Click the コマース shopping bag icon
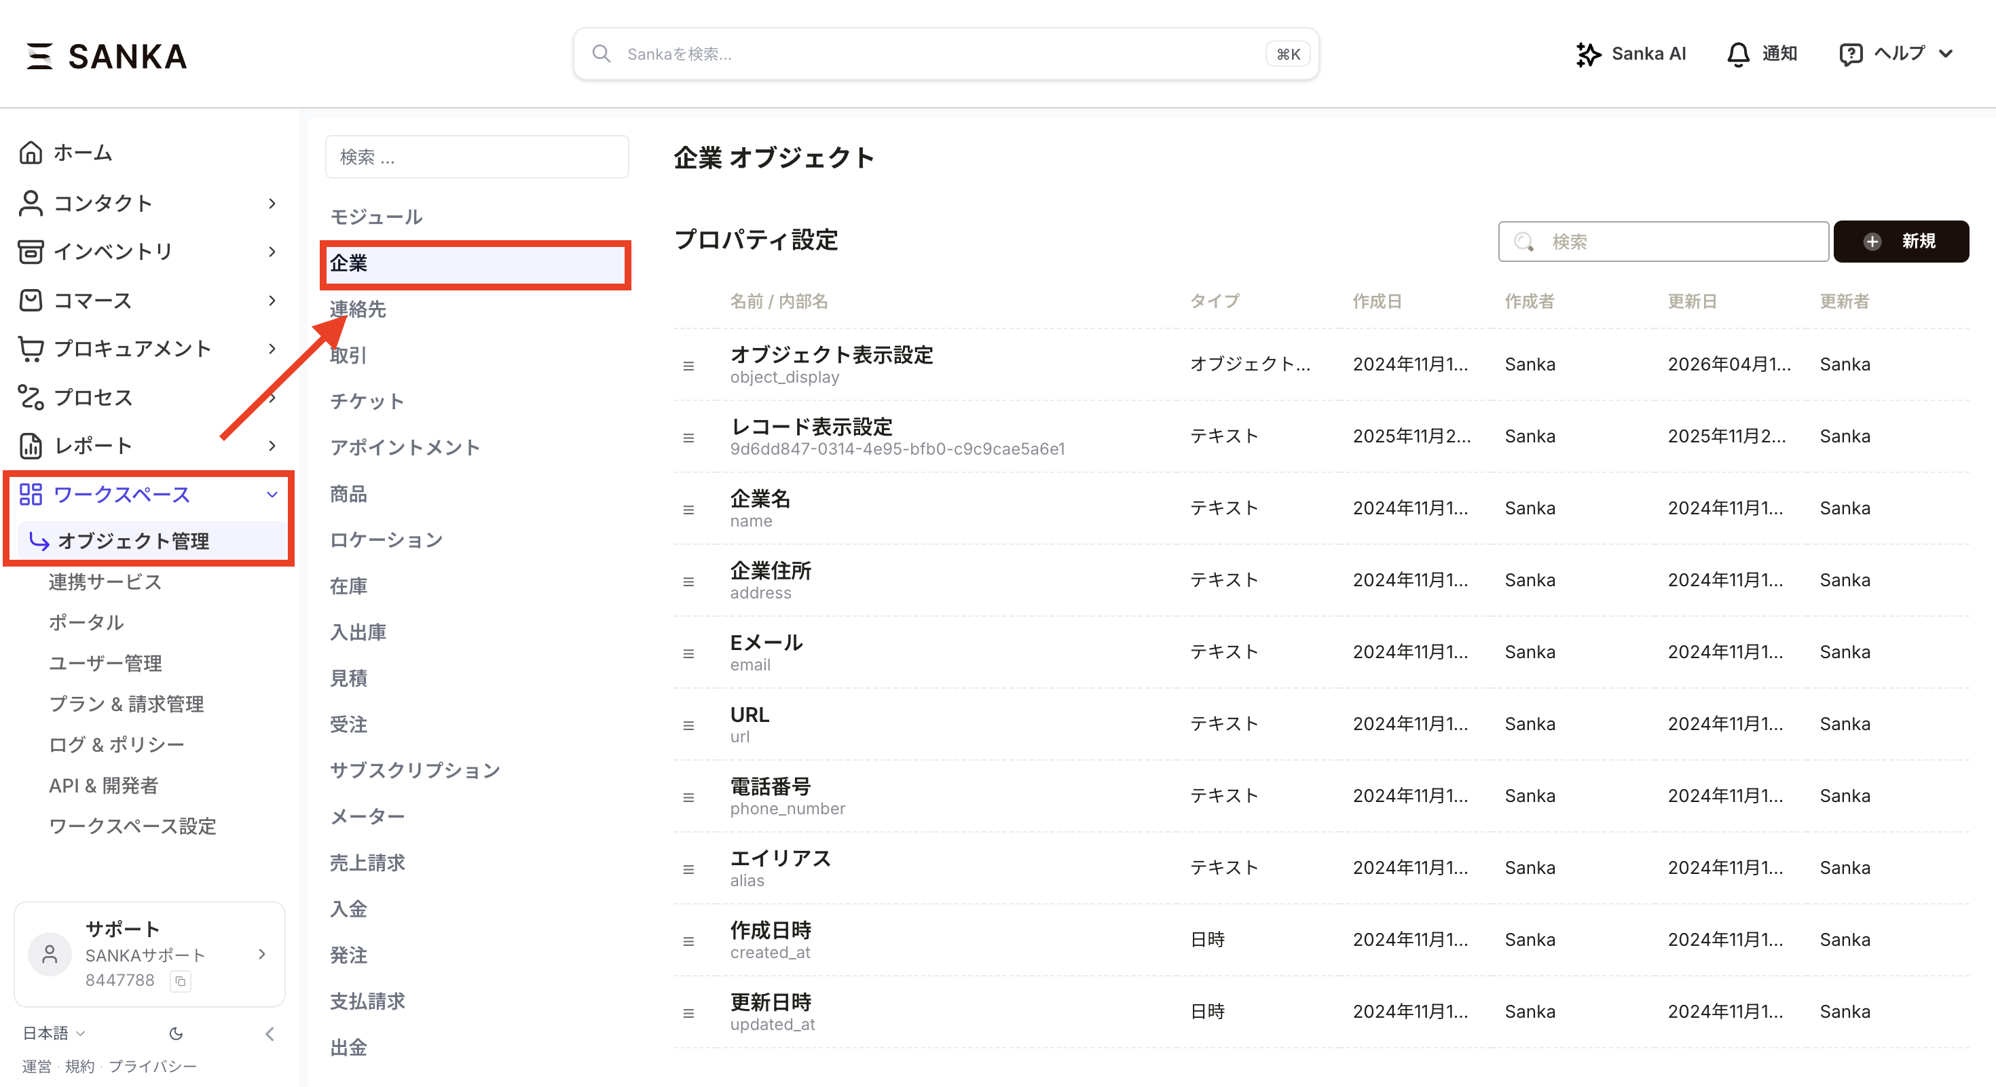This screenshot has height=1087, width=1996. [x=31, y=301]
